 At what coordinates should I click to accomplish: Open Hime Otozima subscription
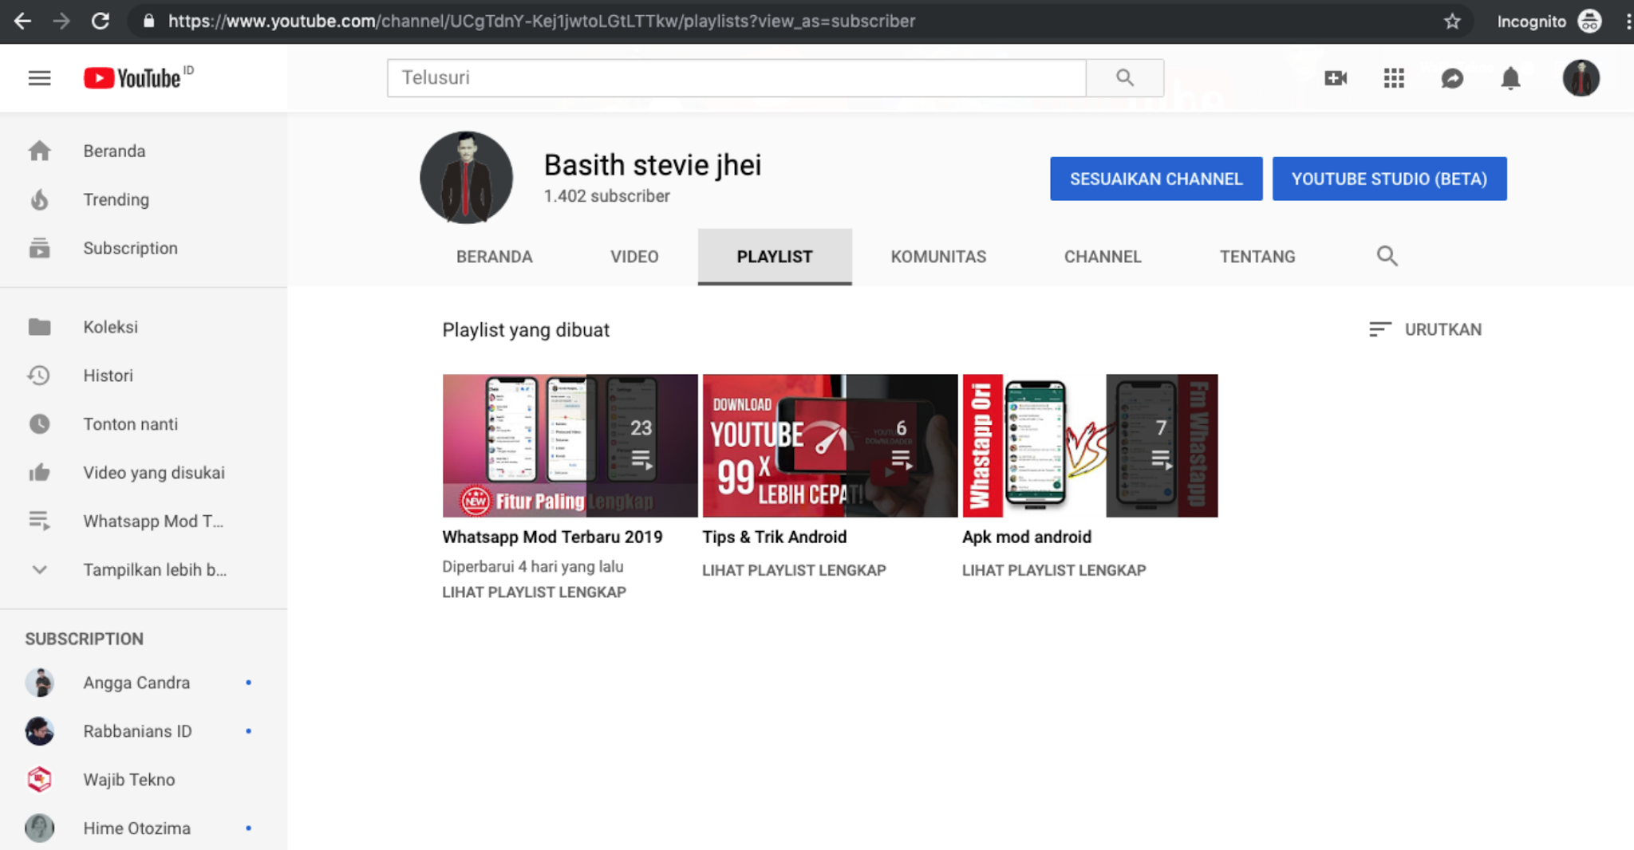(x=144, y=828)
